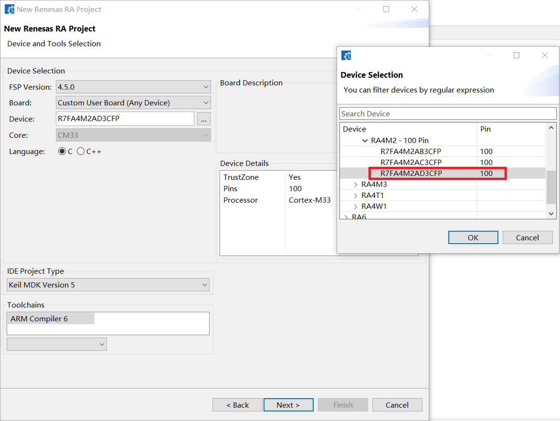The height and width of the screenshot is (421, 560).
Task: Select the C language radio button
Action: (x=62, y=151)
